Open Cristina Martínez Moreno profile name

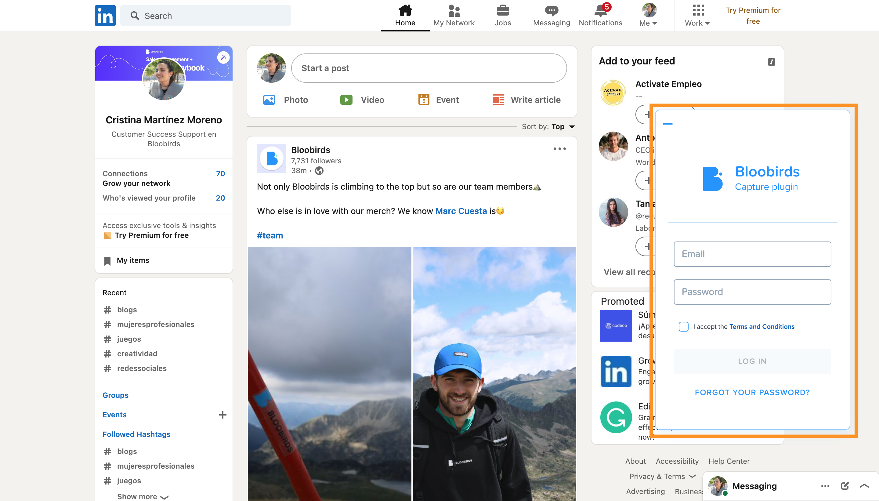pyautogui.click(x=164, y=120)
